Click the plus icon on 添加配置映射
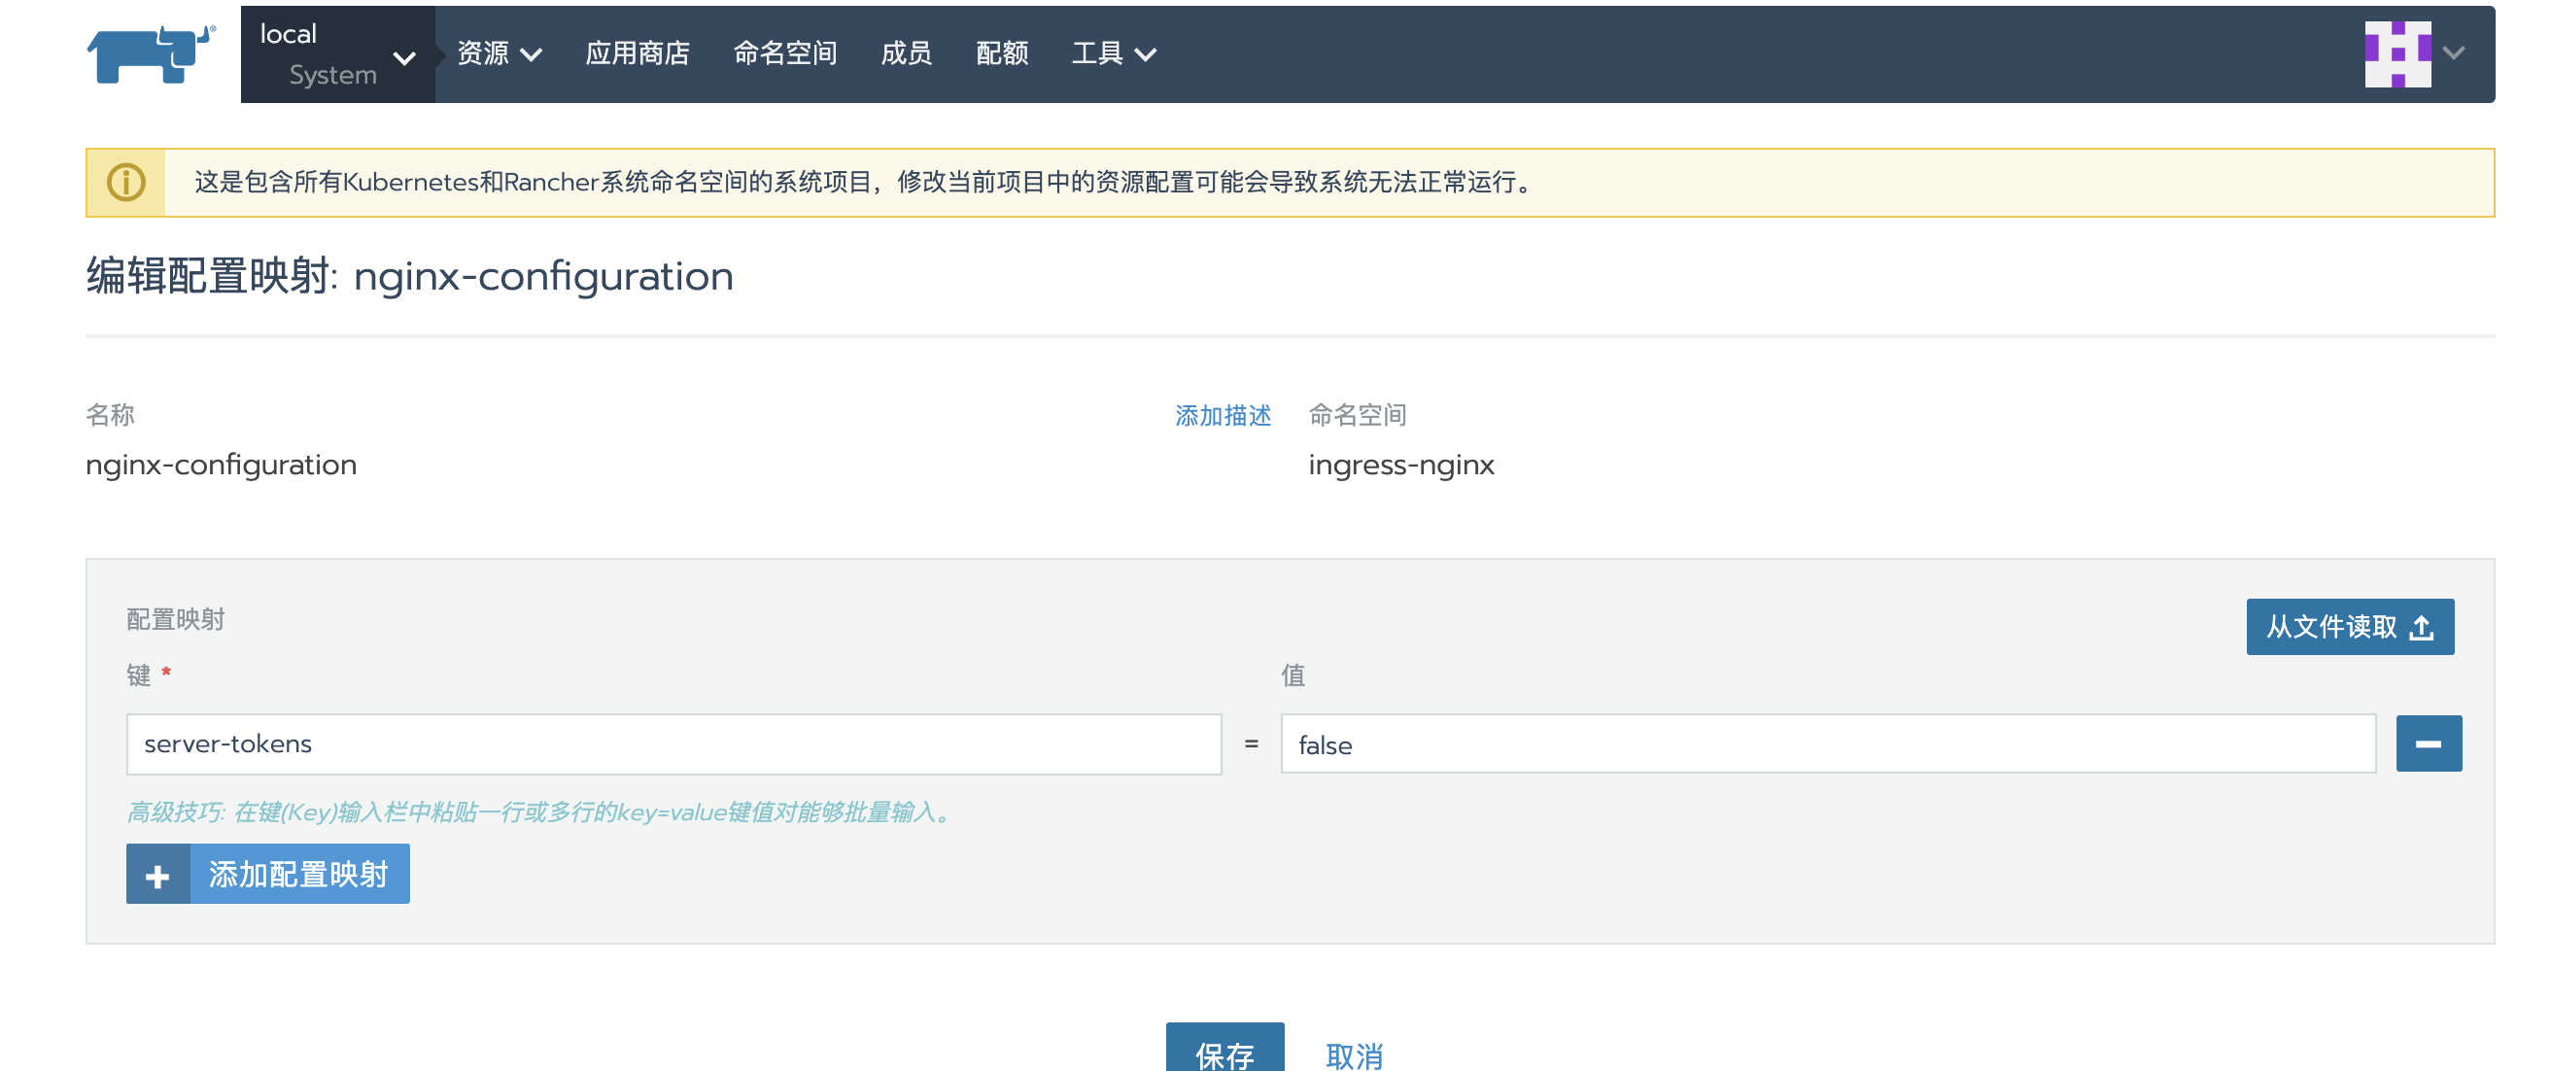 (x=157, y=874)
